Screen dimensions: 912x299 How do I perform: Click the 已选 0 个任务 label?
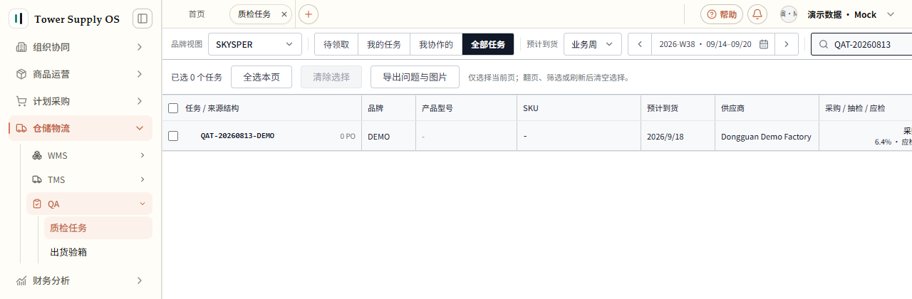click(x=197, y=77)
